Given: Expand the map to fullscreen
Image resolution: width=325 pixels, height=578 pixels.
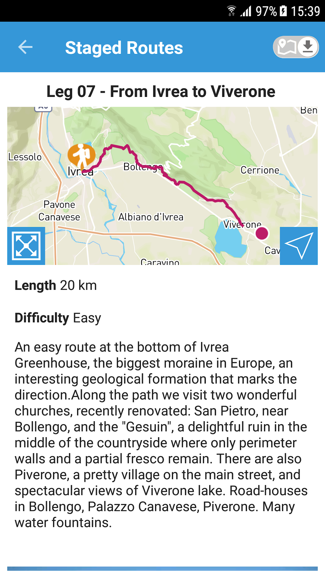Looking at the screenshot, I should click(x=26, y=246).
